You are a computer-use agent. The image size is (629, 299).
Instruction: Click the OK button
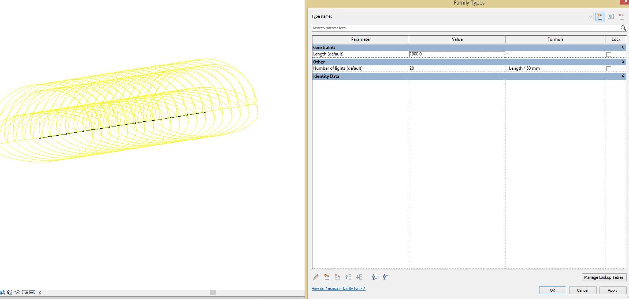552,290
